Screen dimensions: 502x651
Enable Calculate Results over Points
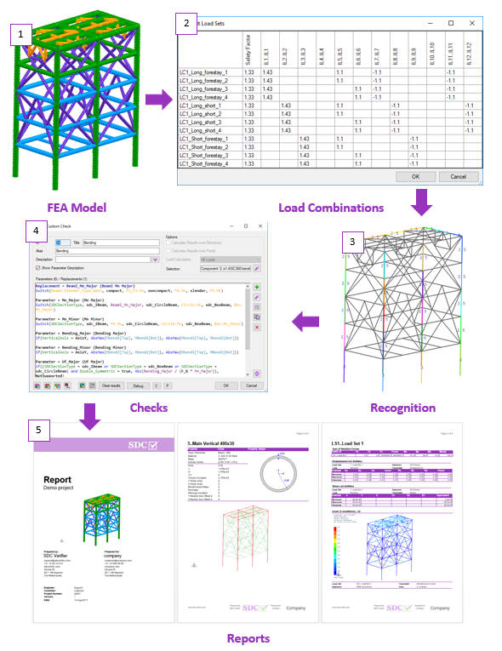168,251
